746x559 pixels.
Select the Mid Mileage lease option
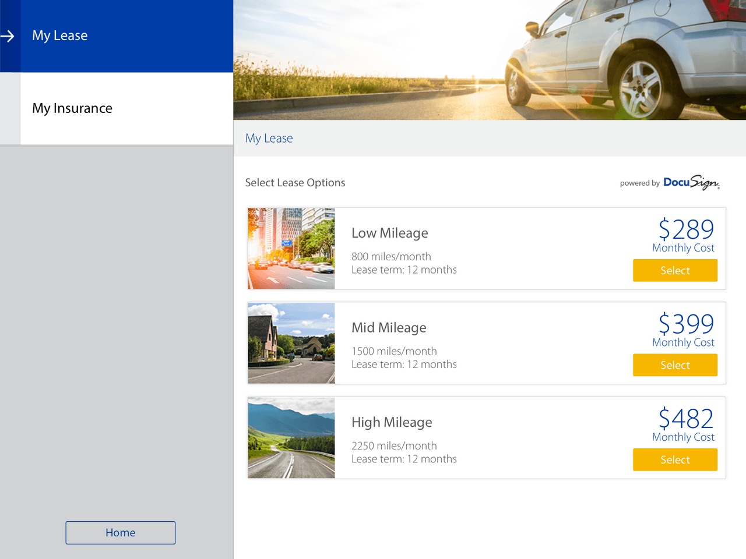(675, 365)
